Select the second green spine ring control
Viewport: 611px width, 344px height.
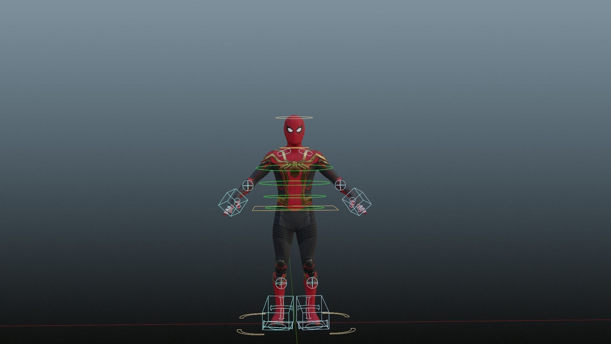coord(294,183)
